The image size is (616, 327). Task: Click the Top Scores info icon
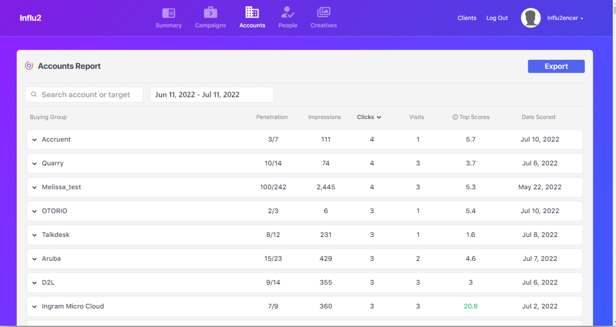(455, 117)
